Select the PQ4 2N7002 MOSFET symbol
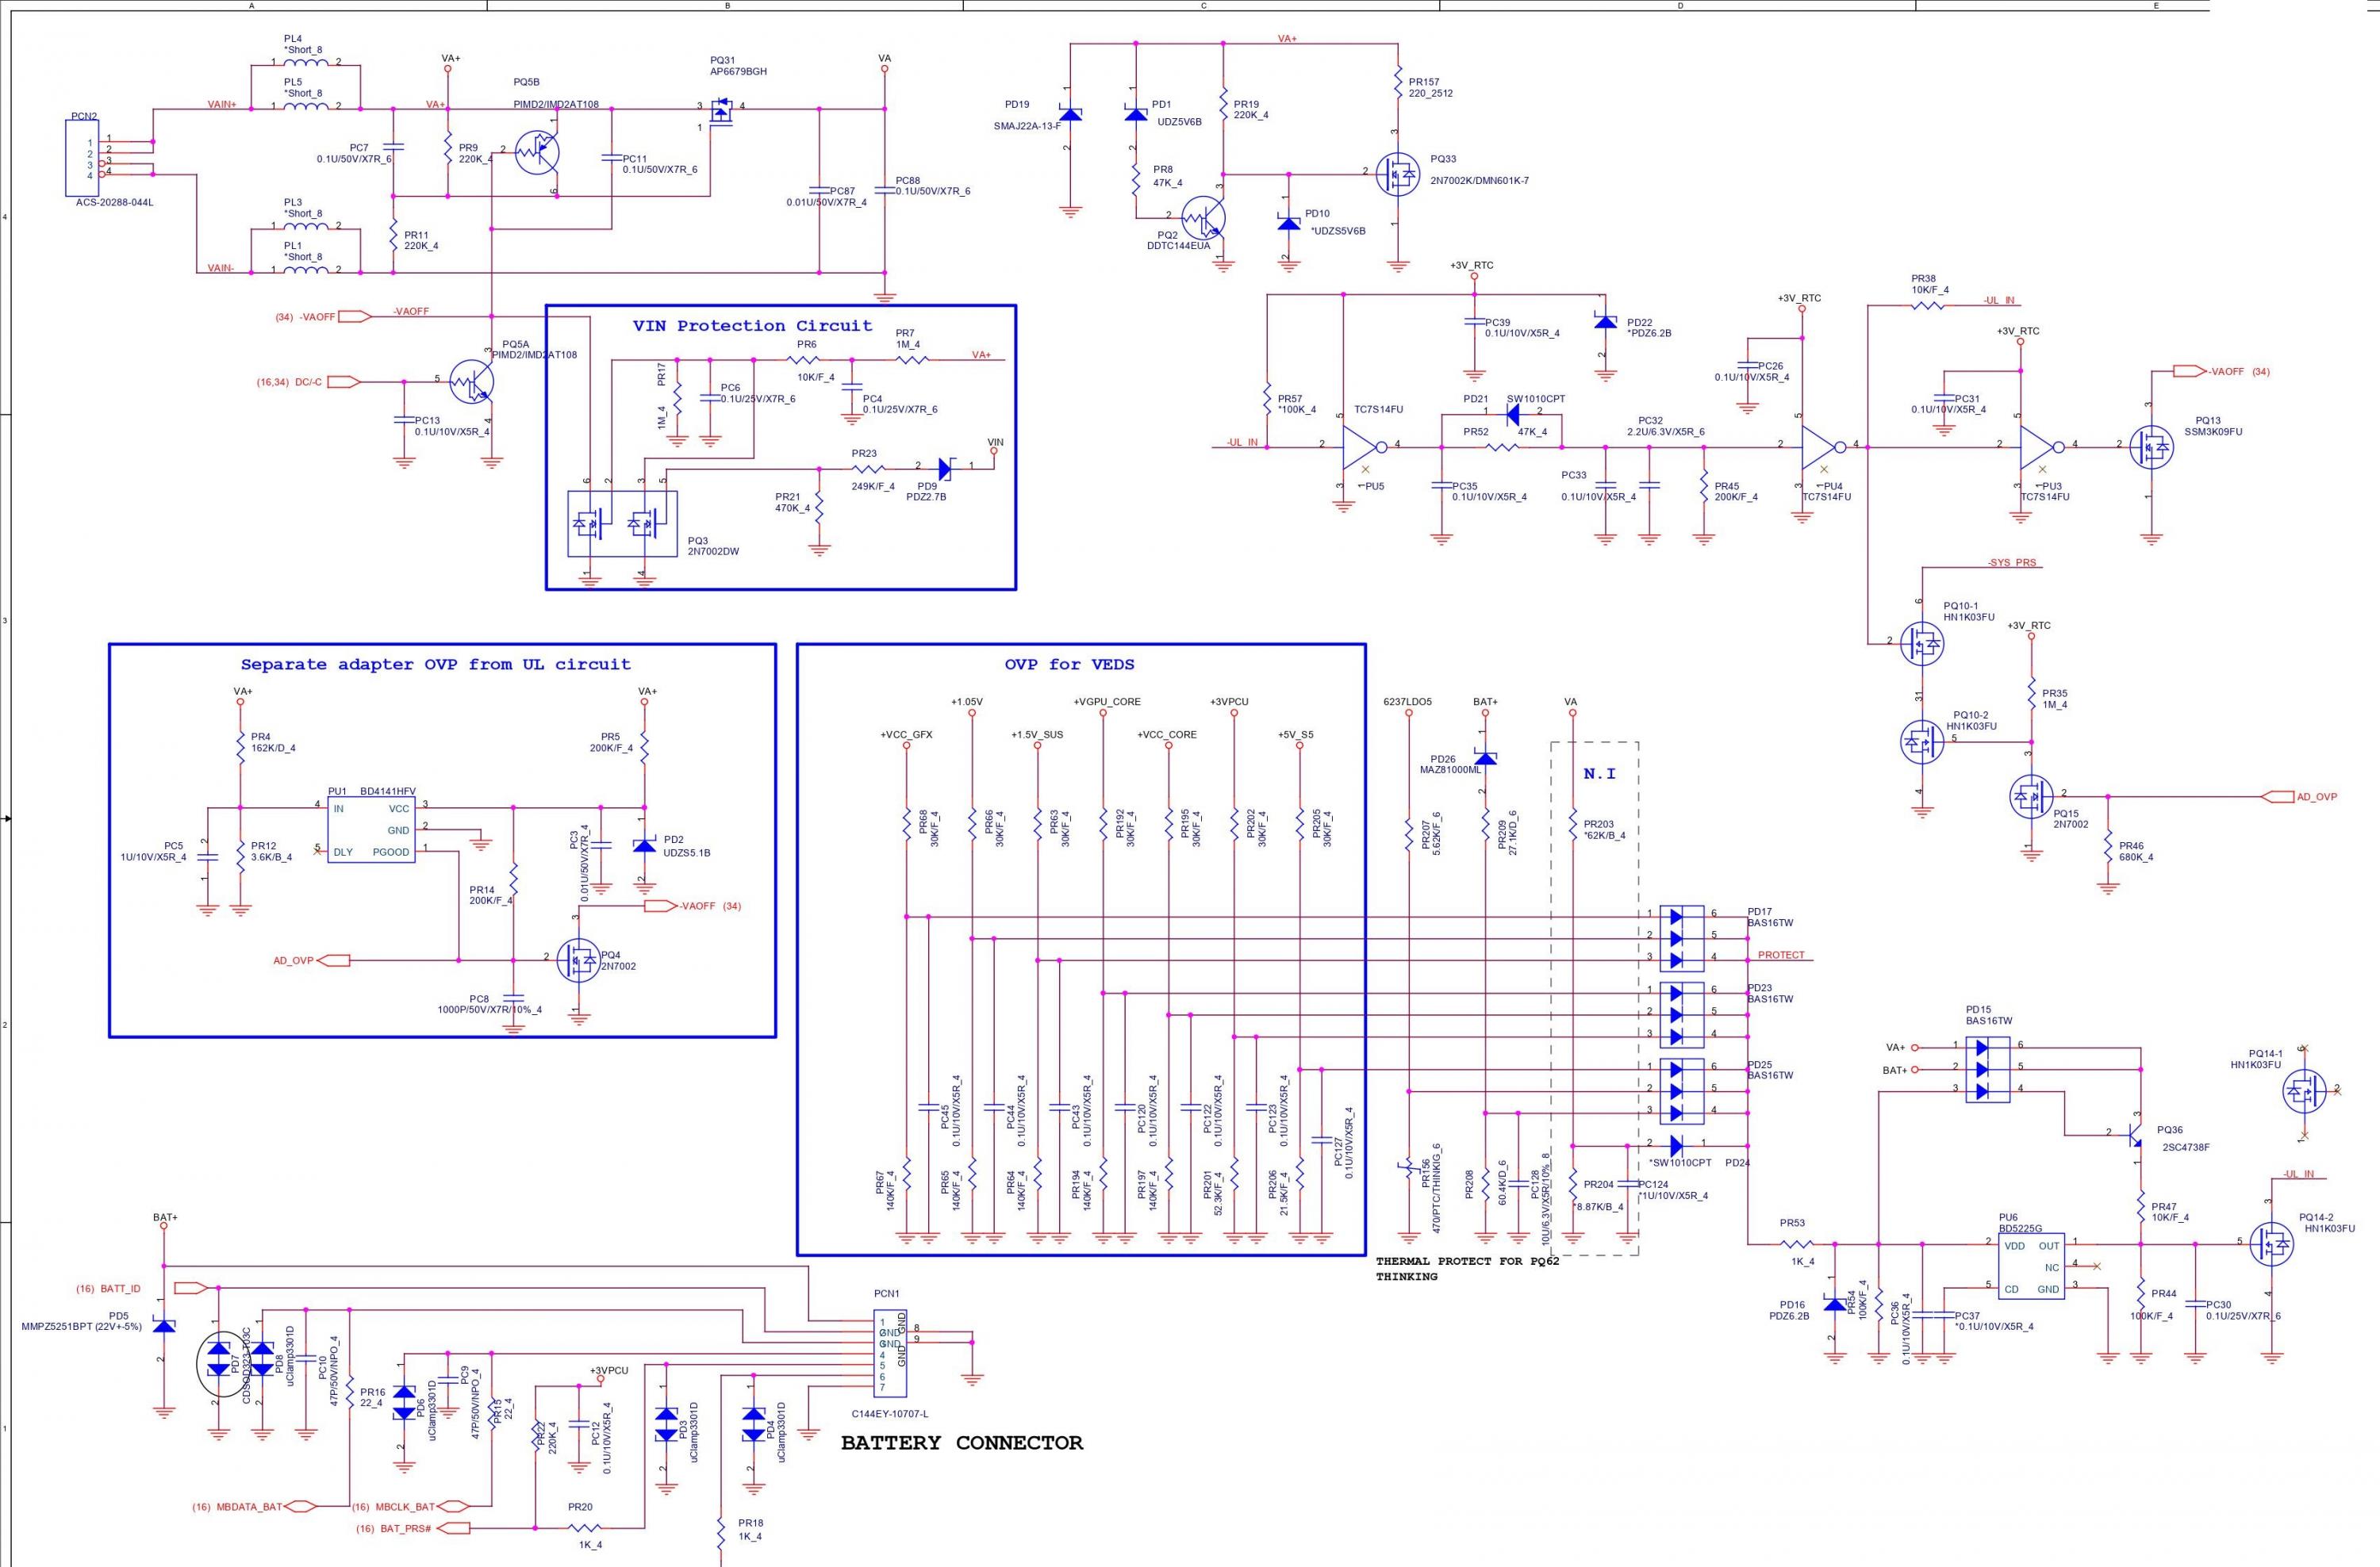This screenshot has height=1567, width=2380. [578, 960]
